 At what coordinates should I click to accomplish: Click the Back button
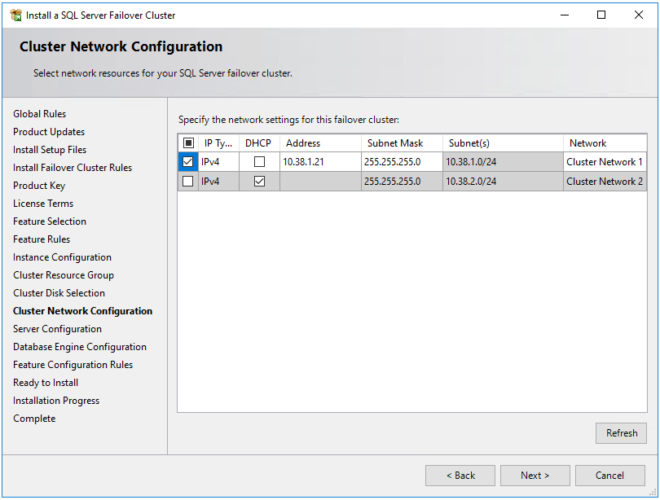pos(460,475)
